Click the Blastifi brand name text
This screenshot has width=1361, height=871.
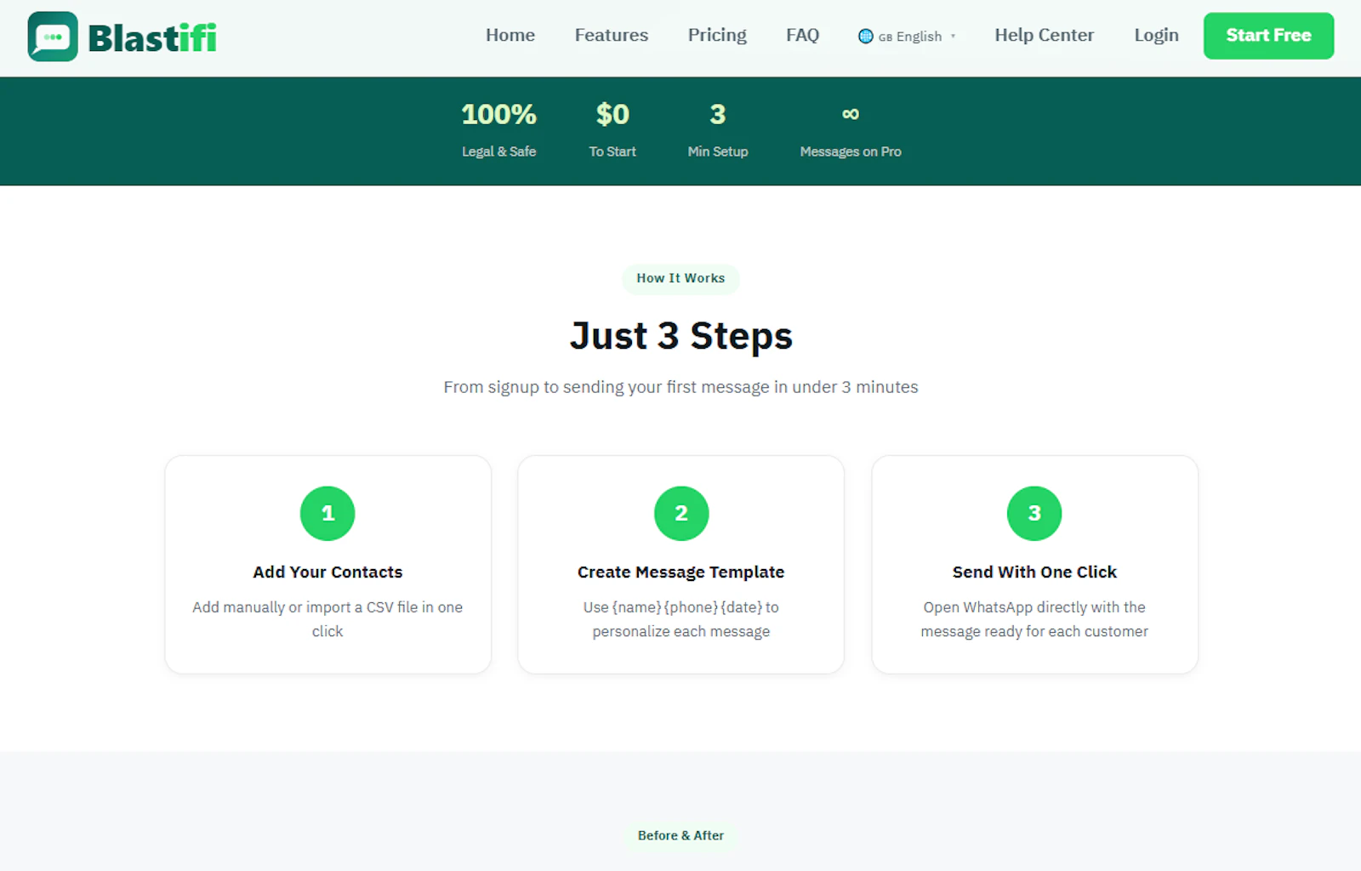click(x=152, y=37)
